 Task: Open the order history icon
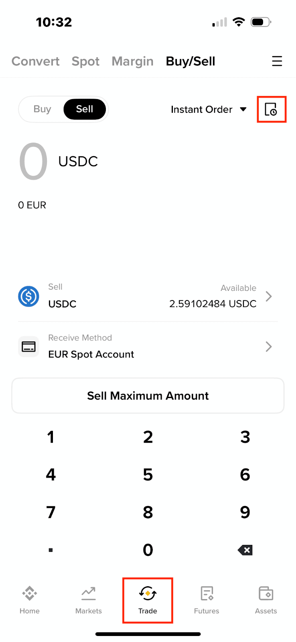[x=271, y=109]
